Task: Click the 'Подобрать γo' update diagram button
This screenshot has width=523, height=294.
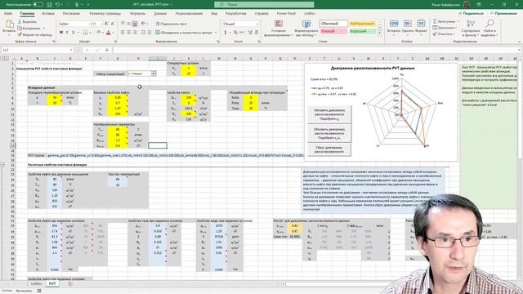Action: [329, 114]
